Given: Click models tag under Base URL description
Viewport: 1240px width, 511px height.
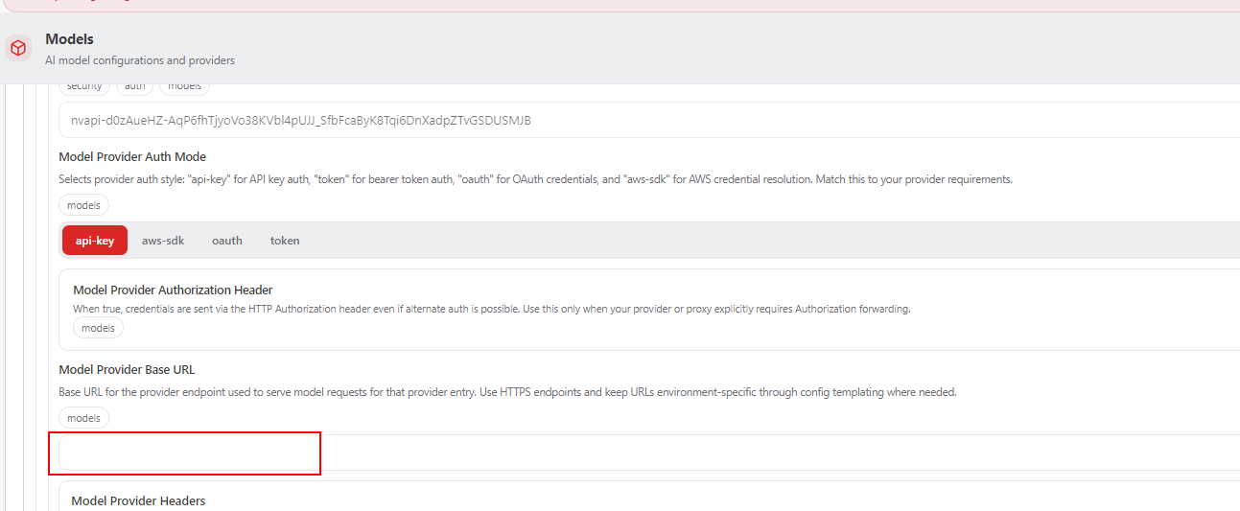Looking at the screenshot, I should click(83, 418).
